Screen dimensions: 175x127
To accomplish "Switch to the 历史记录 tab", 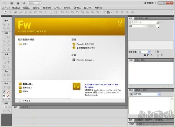I will pos(139,18).
